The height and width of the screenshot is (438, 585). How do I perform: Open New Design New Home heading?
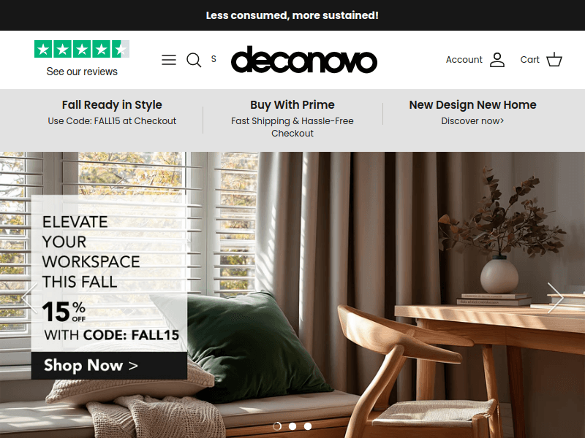click(472, 104)
